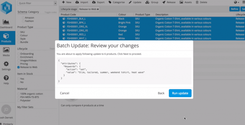Screen dimensions: 245x125
Task: Click the New plus toolbar button
Action: click(67, 2)
